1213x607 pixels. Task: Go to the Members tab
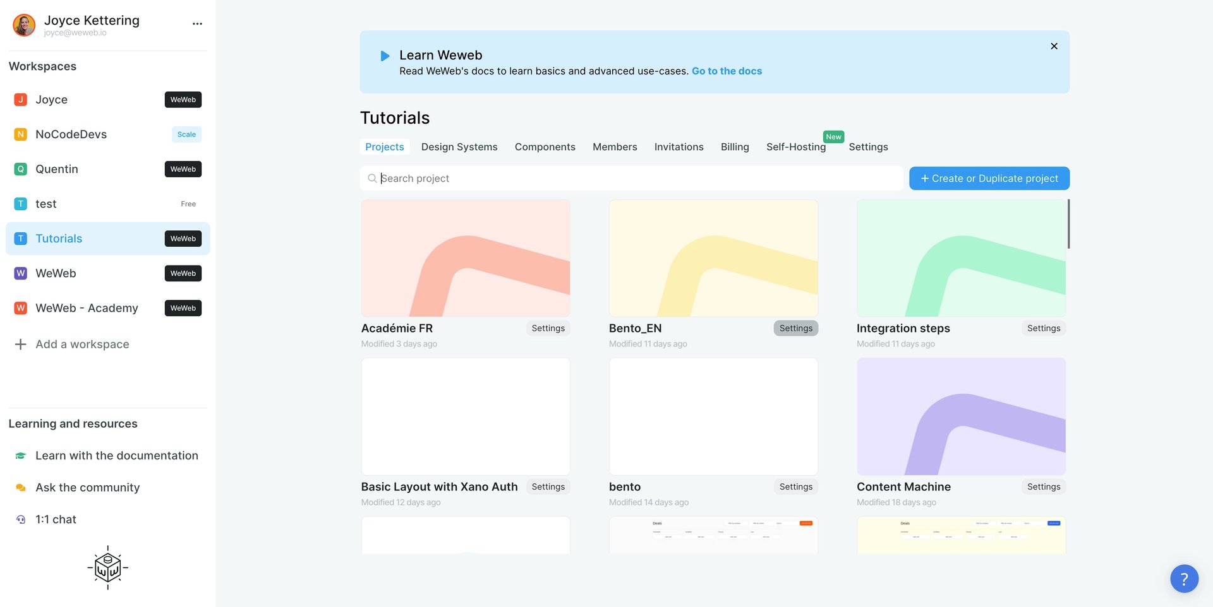tap(615, 147)
